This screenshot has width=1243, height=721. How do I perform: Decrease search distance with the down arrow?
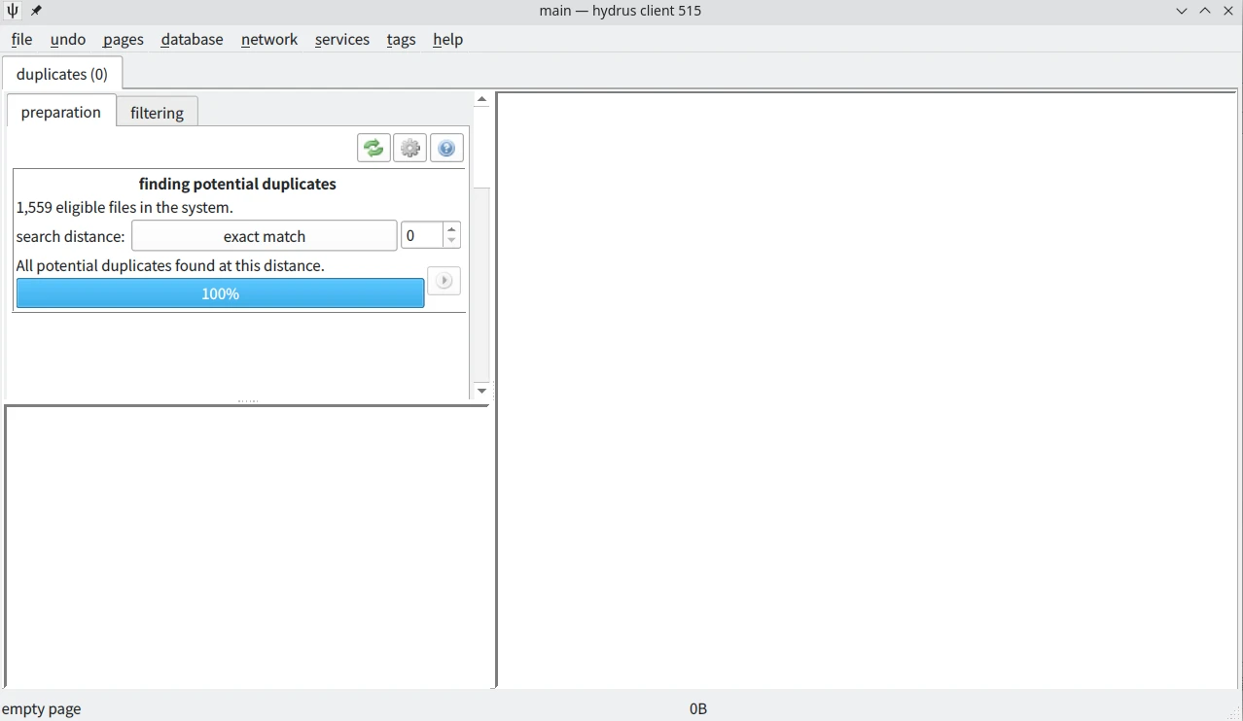(x=451, y=241)
